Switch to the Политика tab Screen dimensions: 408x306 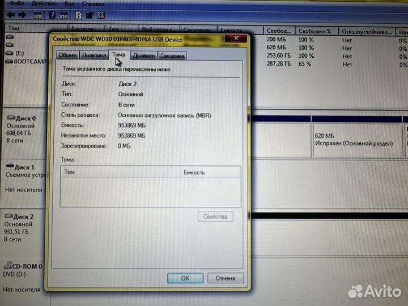pos(94,55)
